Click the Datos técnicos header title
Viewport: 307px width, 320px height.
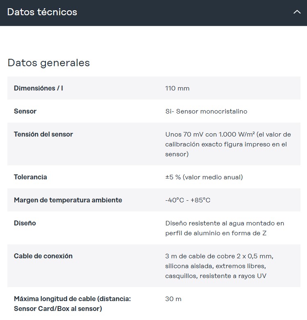[x=42, y=12]
